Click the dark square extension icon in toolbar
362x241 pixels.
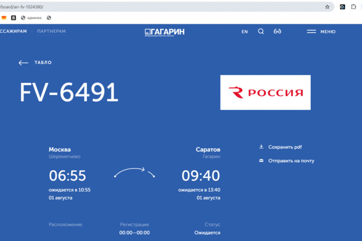(x=342, y=7)
